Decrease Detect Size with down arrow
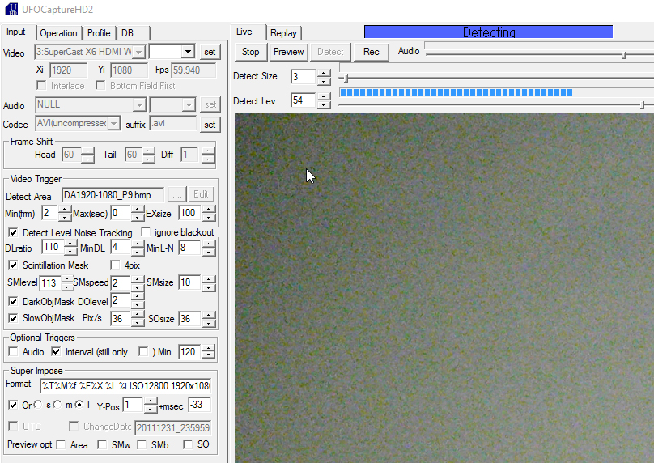This screenshot has width=654, height=463. pos(324,81)
